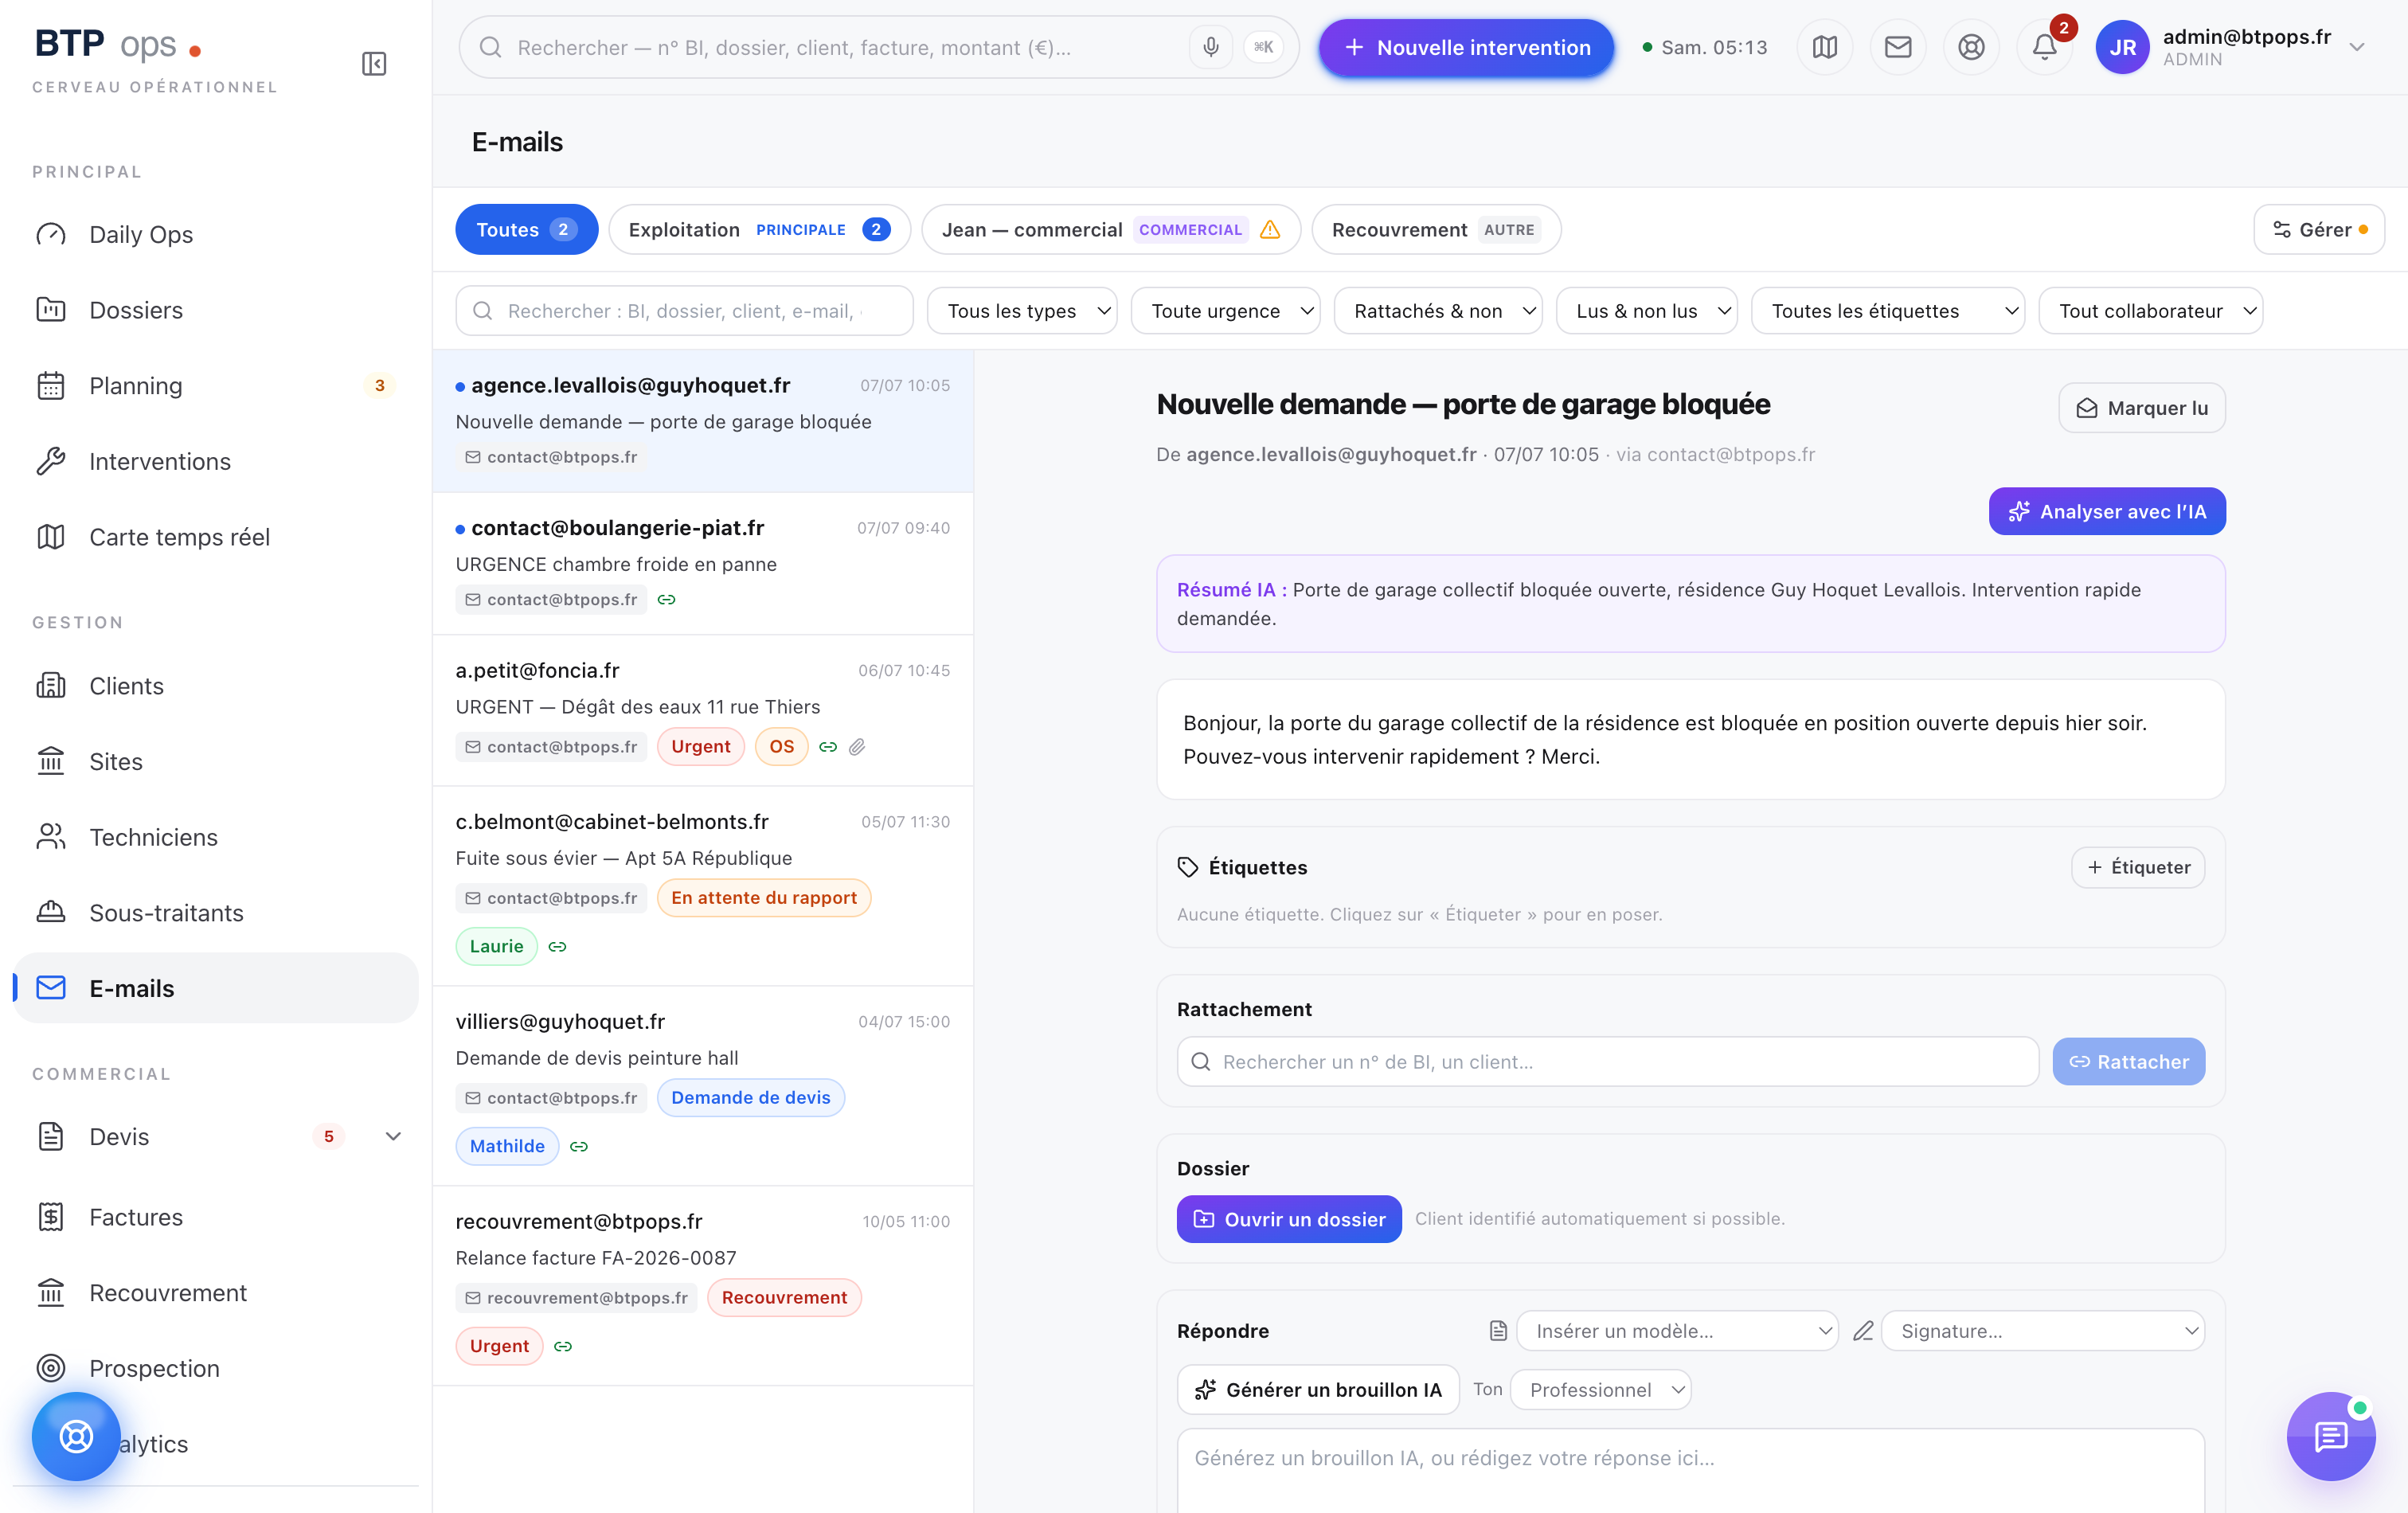Viewport: 2408px width, 1513px height.
Task: Open Factures page
Action: click(x=216, y=1217)
